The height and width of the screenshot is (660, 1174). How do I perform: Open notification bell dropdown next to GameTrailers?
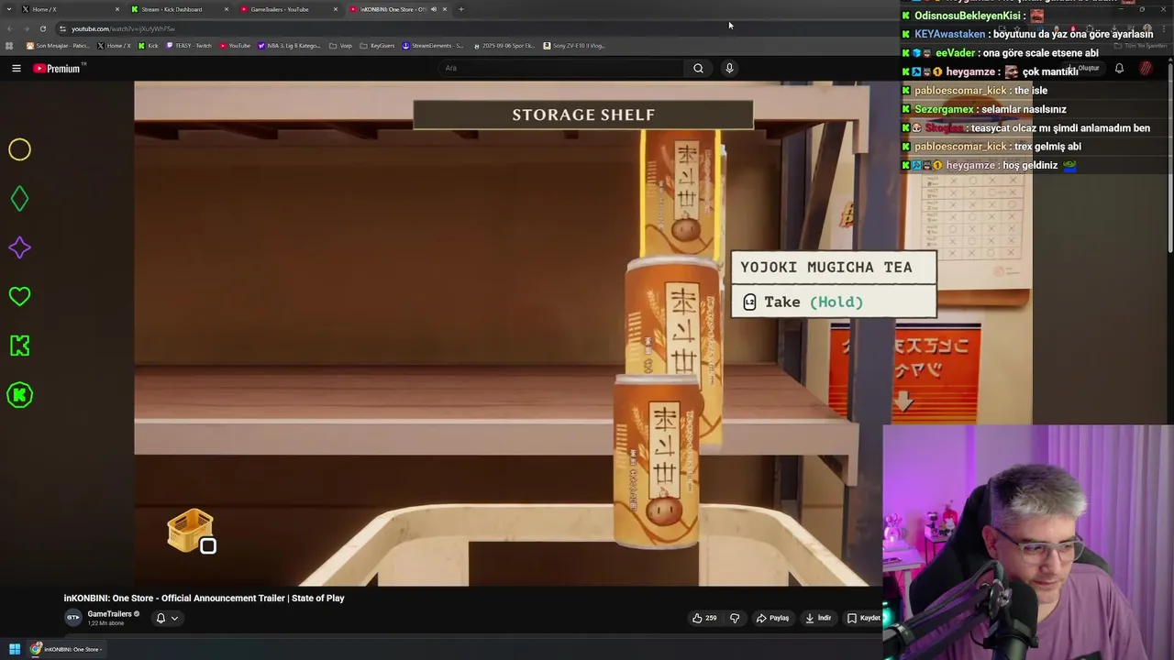[x=166, y=618]
